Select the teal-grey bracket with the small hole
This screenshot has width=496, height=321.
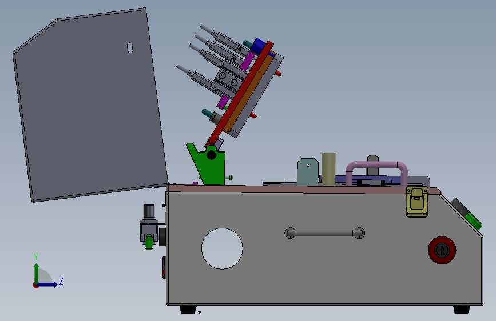307,172
